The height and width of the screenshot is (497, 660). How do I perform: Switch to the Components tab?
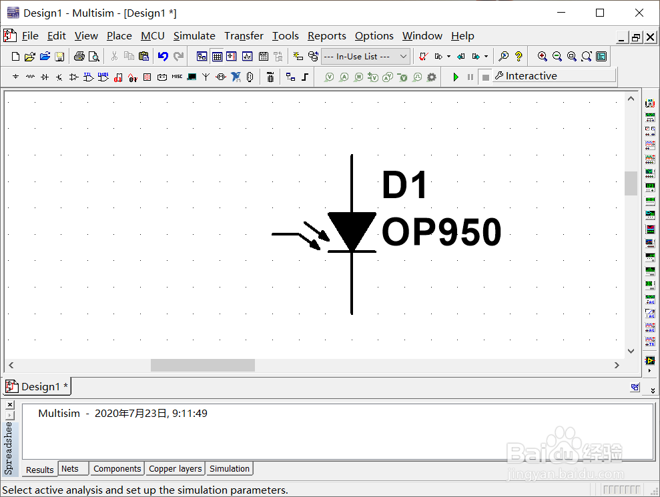click(x=117, y=468)
